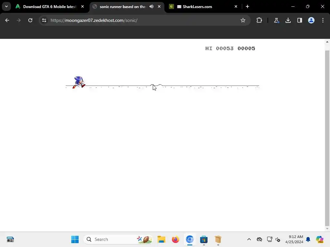Image resolution: width=330 pixels, height=247 pixels.
Task: Restore down the Chrome window
Action: pyautogui.click(x=308, y=6)
